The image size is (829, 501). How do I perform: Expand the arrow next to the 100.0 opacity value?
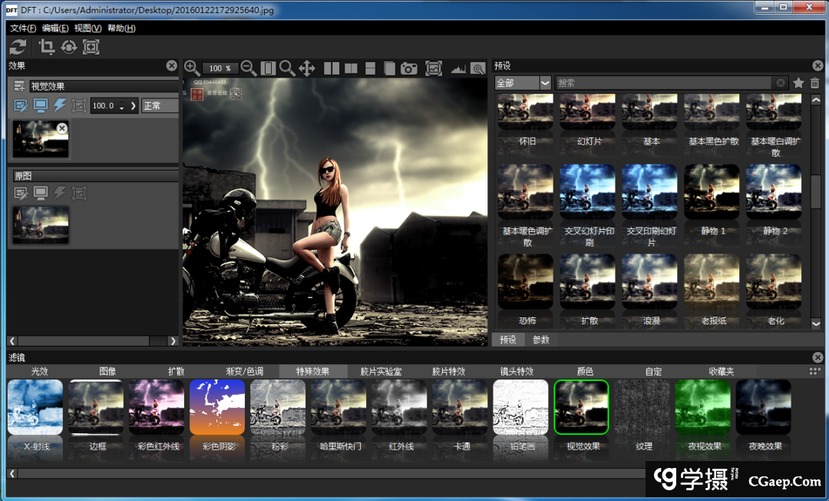(134, 106)
